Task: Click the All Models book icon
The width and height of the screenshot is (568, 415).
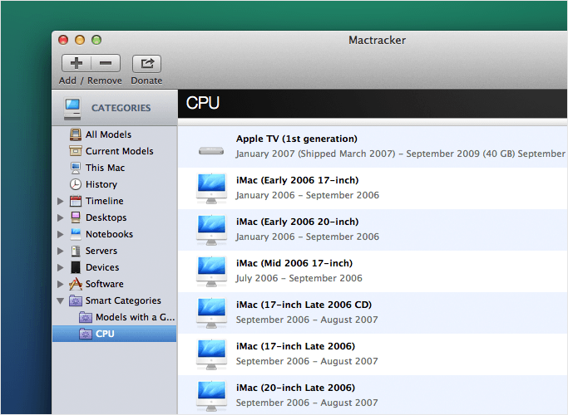Action: click(76, 134)
